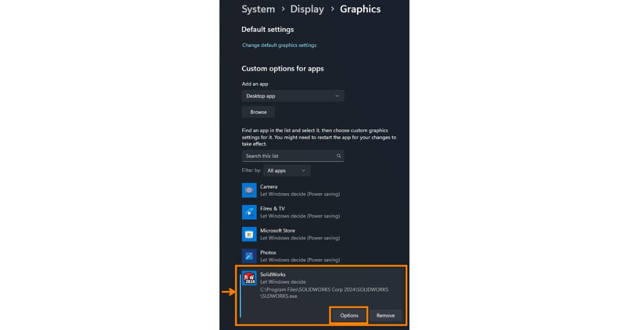Remove SolidWorks from the list

click(x=386, y=315)
